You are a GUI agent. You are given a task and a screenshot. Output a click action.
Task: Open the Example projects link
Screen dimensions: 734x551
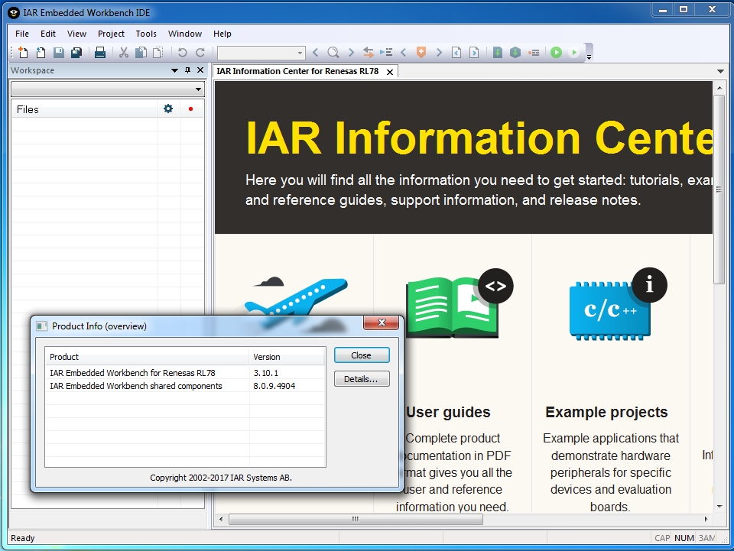pyautogui.click(x=606, y=412)
